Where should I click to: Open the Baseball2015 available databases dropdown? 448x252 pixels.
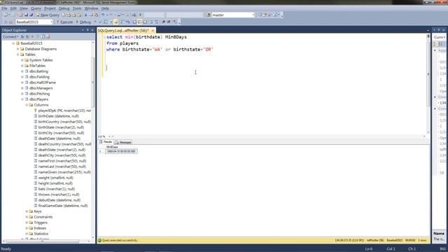(51, 22)
